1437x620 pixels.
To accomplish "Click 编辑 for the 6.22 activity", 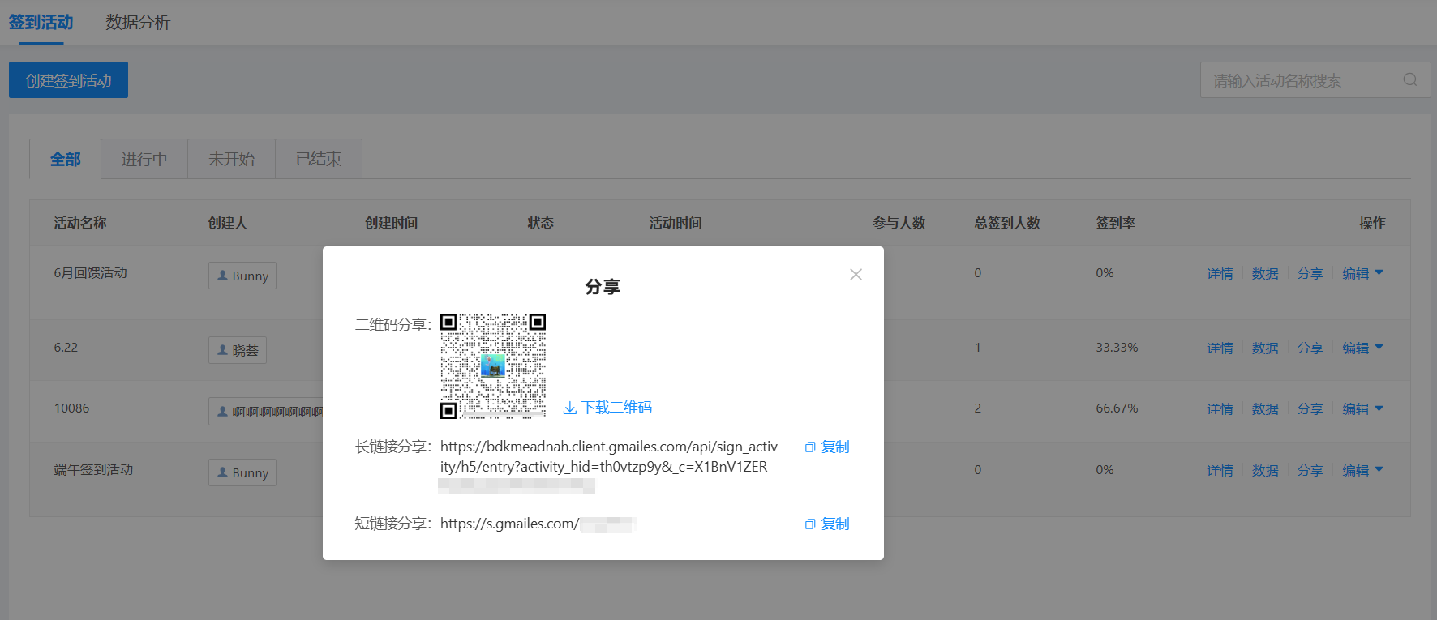I will (x=1356, y=348).
